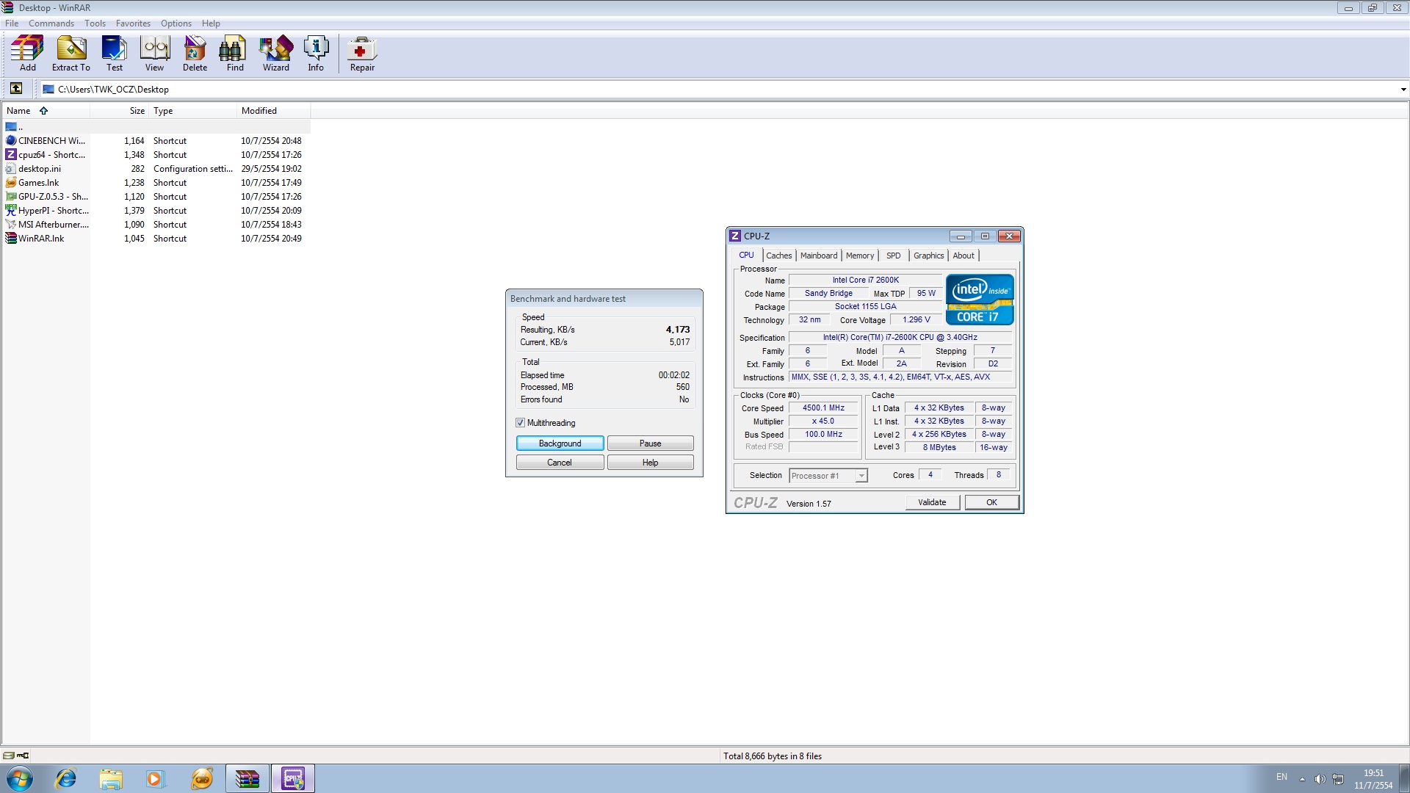Toggle the Multithreading checkbox
Image resolution: width=1410 pixels, height=793 pixels.
[x=521, y=423]
